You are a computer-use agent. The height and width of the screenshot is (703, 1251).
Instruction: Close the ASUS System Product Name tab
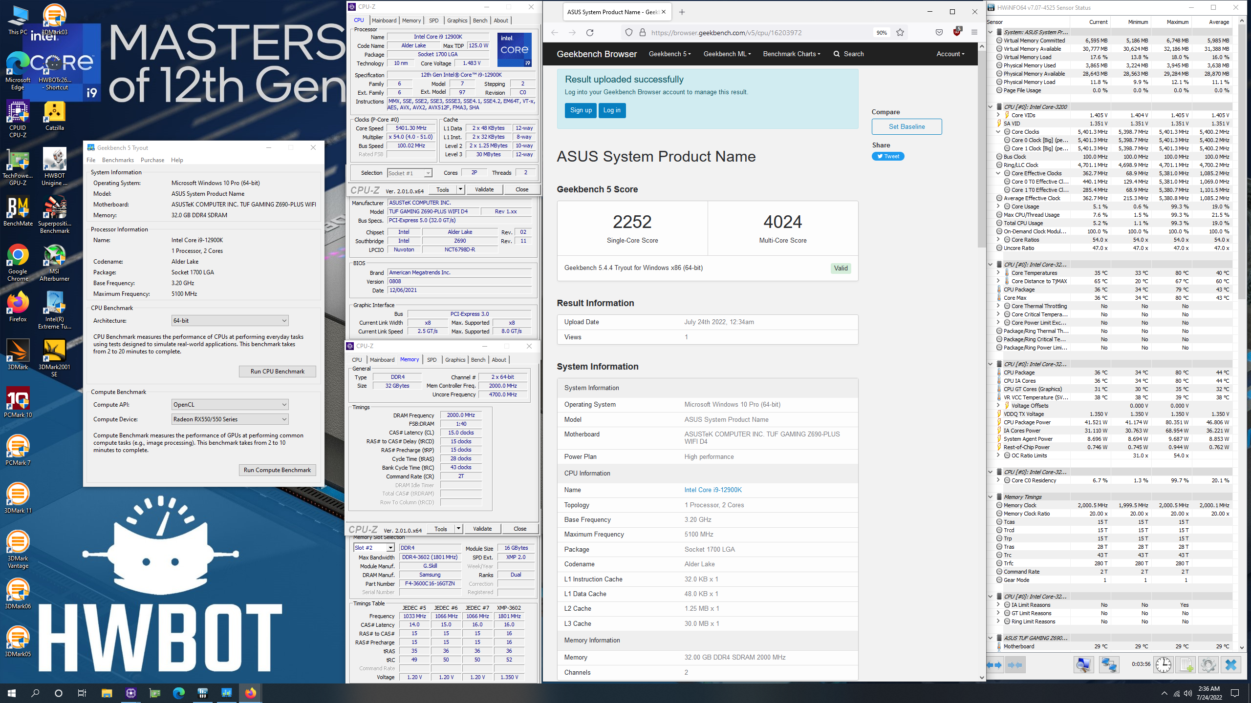664,12
